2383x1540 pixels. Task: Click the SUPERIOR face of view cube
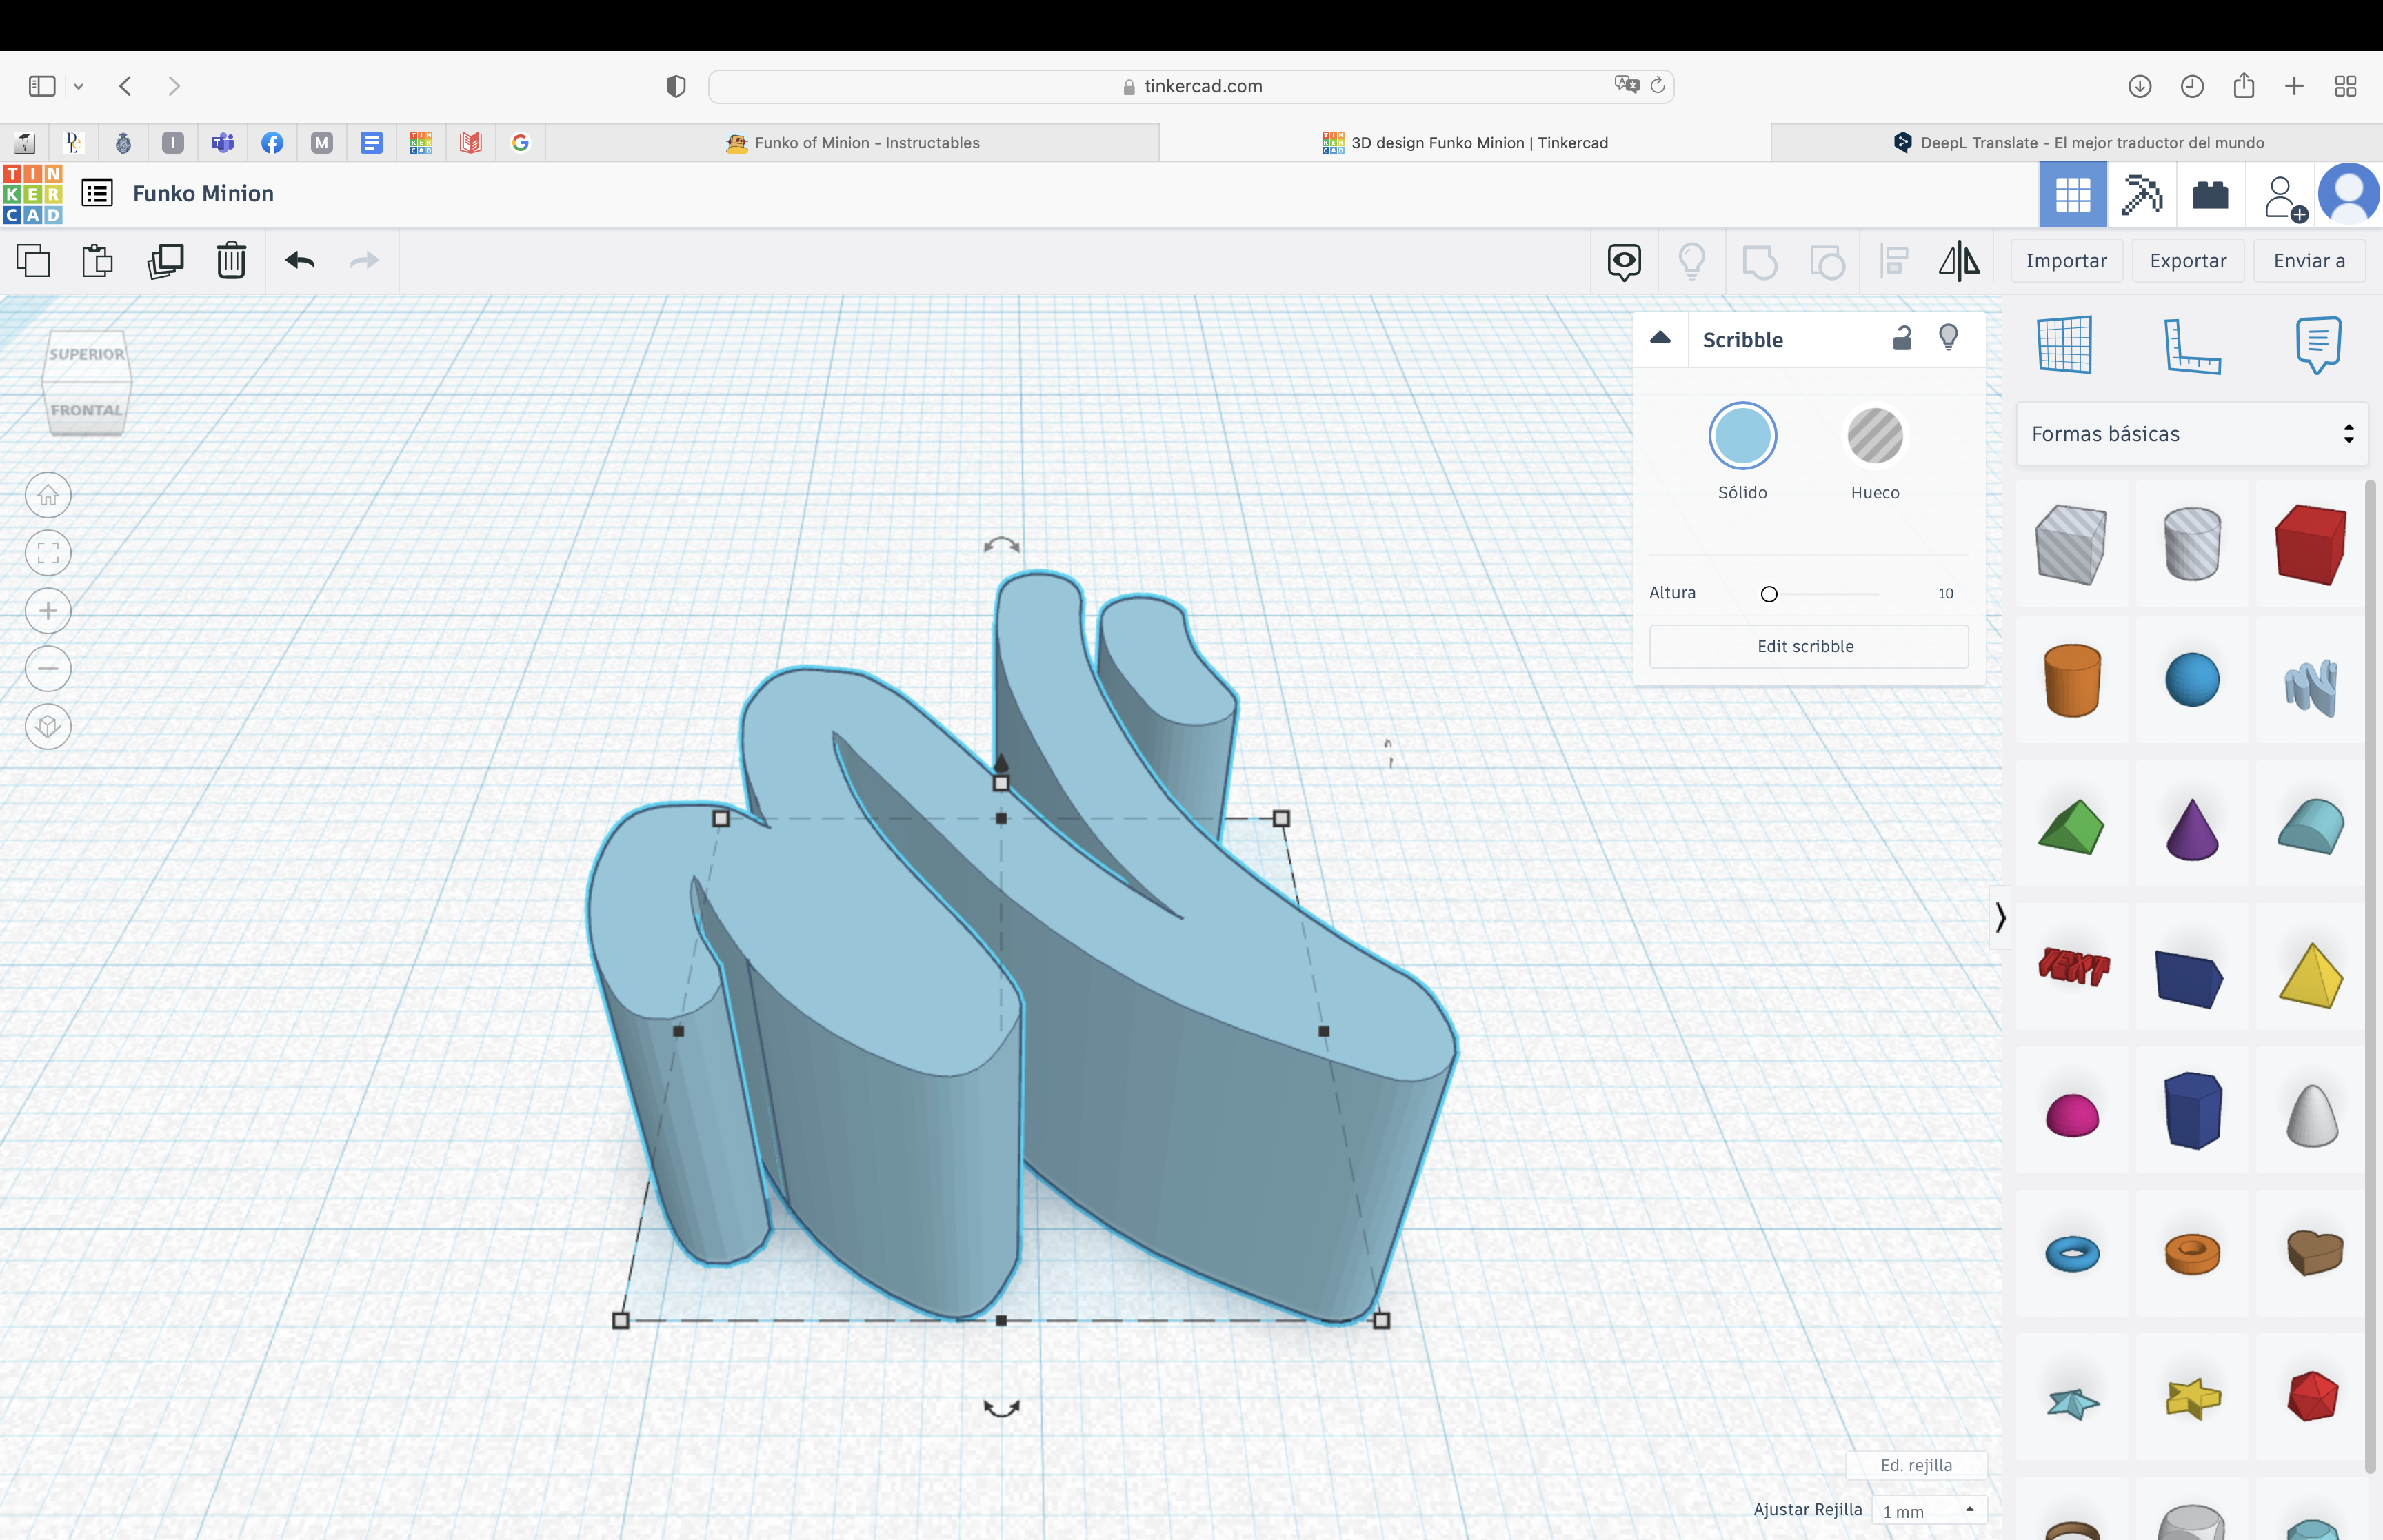(87, 354)
